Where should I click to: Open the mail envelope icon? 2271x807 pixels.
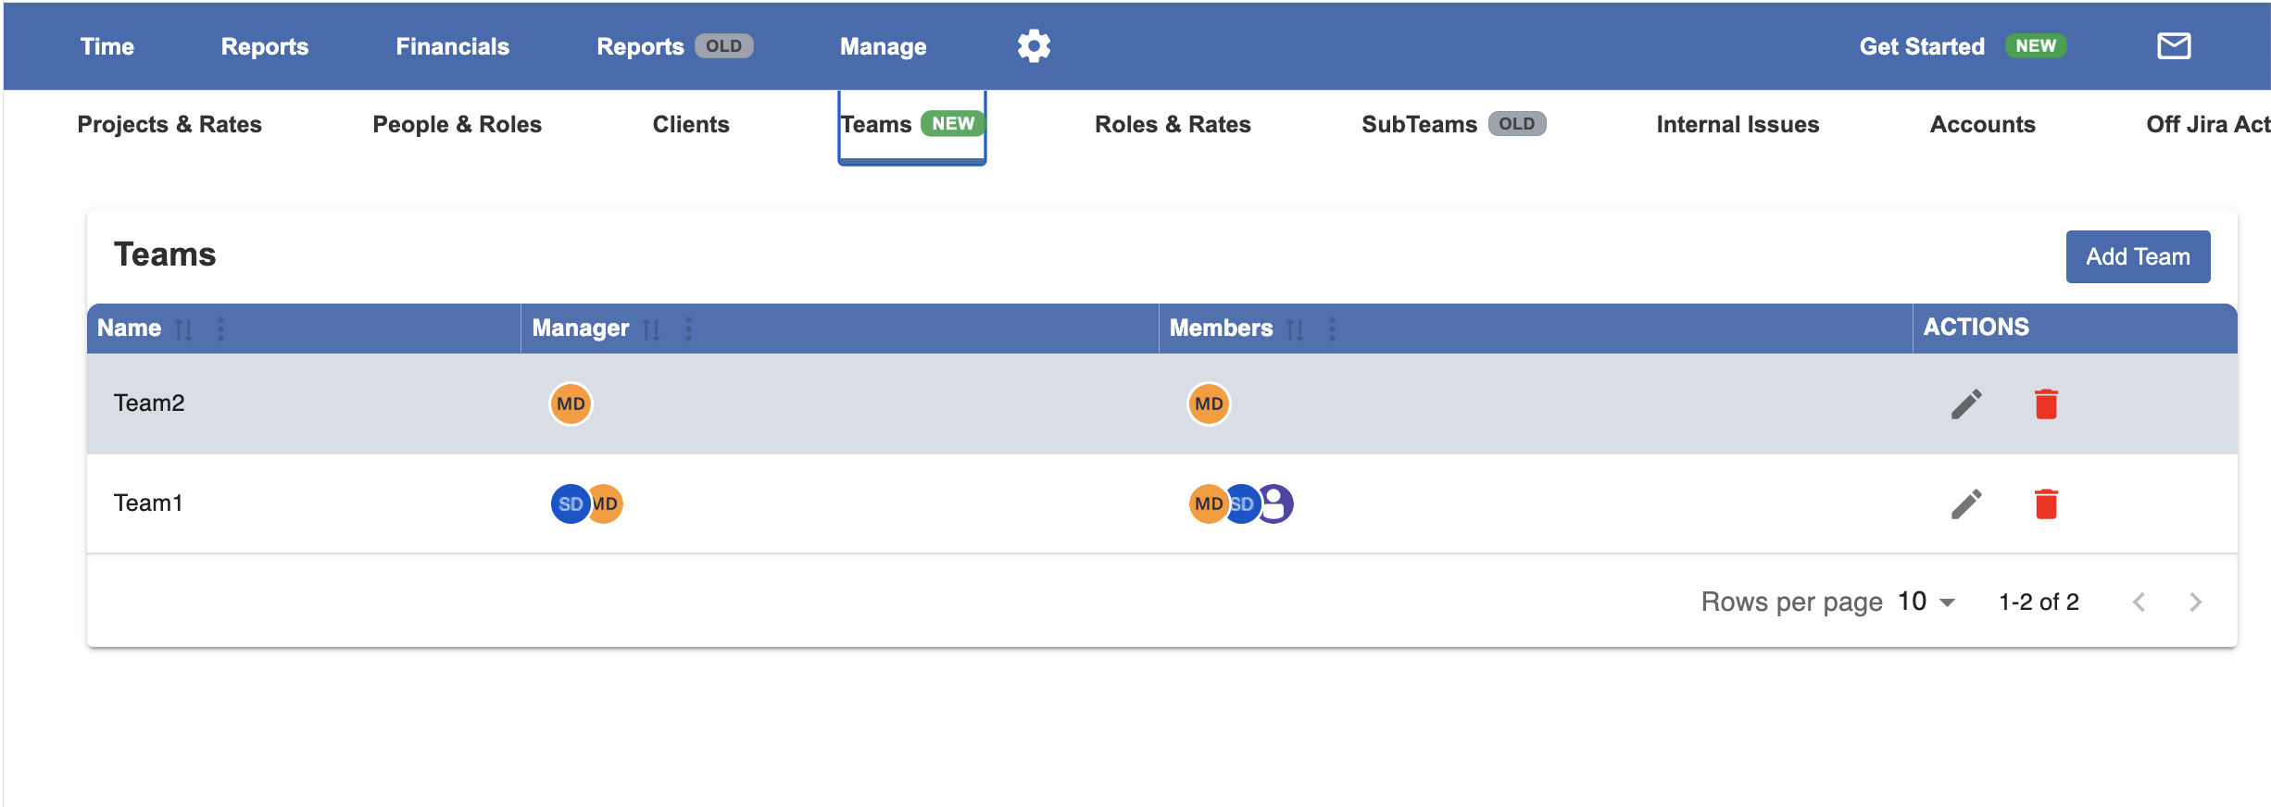(x=2174, y=46)
